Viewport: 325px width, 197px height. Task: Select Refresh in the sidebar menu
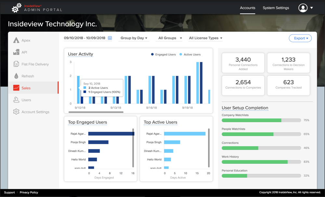pos(33,76)
